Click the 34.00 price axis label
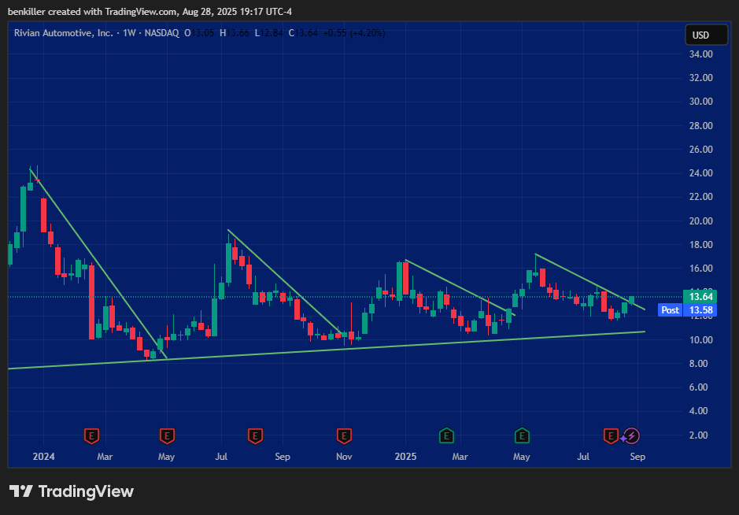This screenshot has height=515, width=739. [x=700, y=54]
